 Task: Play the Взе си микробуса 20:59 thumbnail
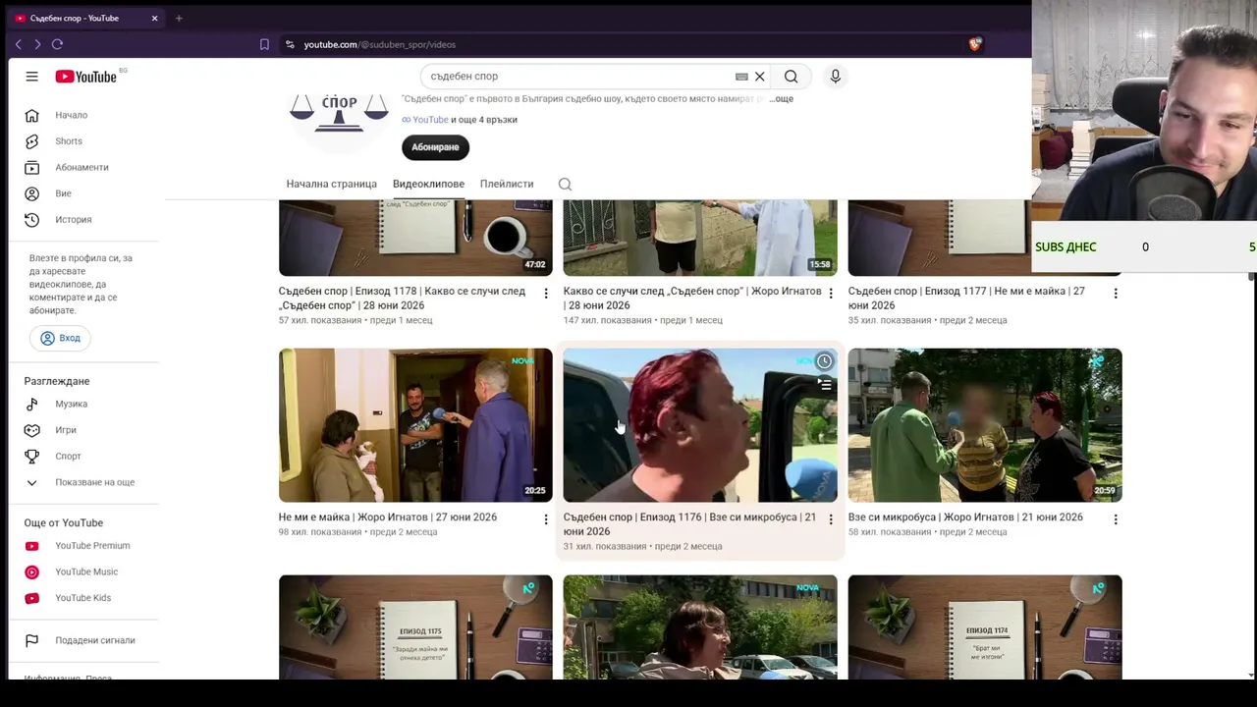pyautogui.click(x=985, y=425)
